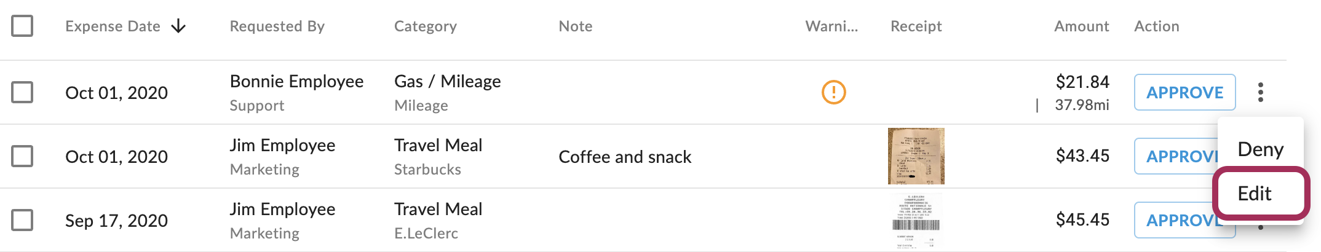The width and height of the screenshot is (1321, 252).
Task: Select Edit in the action menu
Action: coord(1255,194)
